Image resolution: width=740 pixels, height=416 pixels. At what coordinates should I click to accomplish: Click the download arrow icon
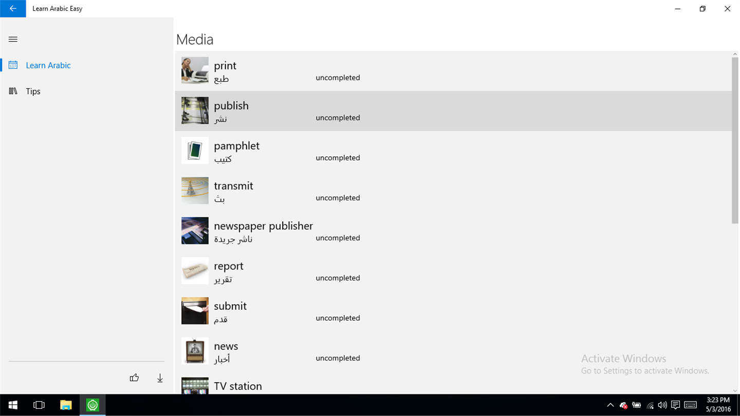click(x=160, y=378)
